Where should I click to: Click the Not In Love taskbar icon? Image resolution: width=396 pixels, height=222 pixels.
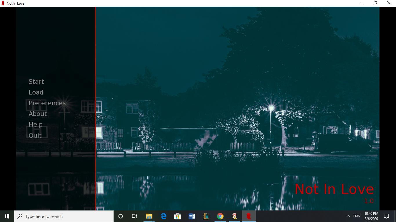[x=249, y=216]
